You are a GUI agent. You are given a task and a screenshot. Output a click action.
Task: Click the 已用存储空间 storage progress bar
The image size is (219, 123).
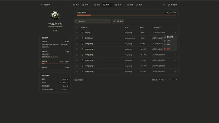click(x=126, y=15)
